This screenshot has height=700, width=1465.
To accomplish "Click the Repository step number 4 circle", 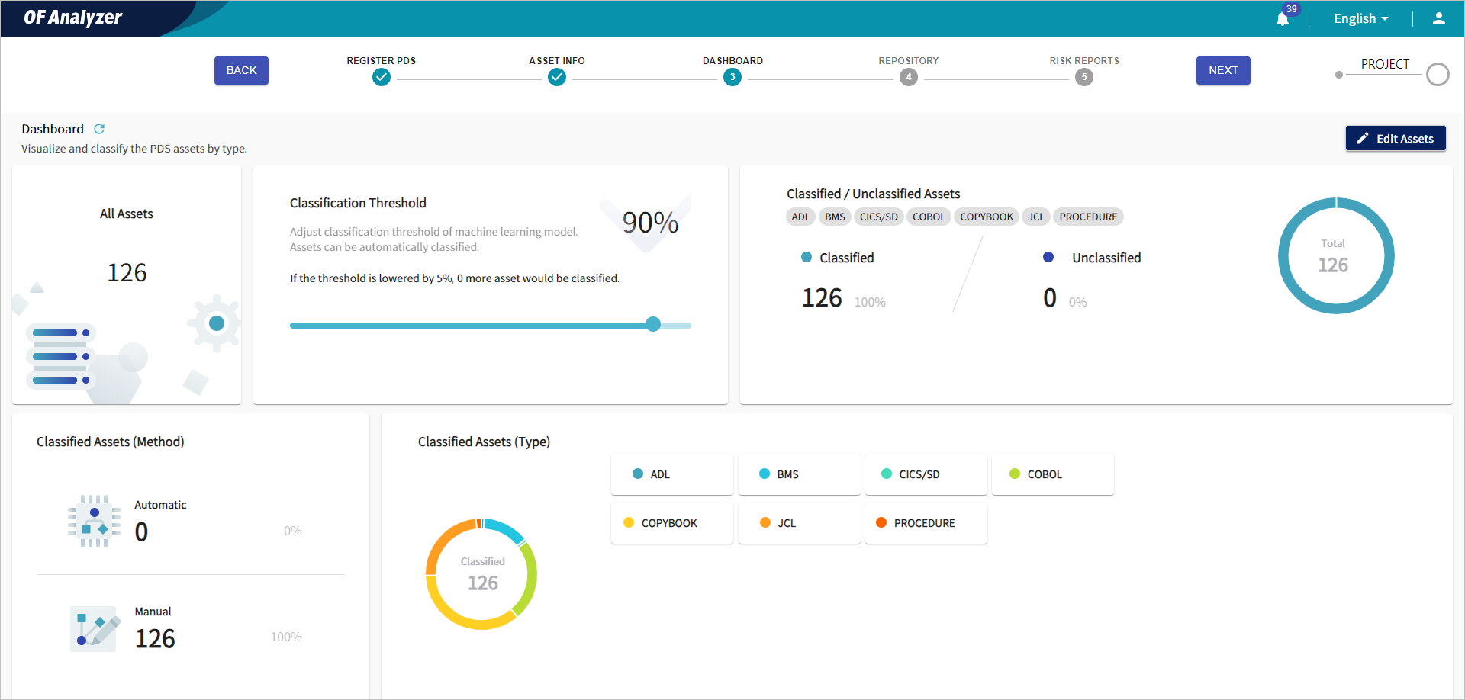I will coord(908,77).
